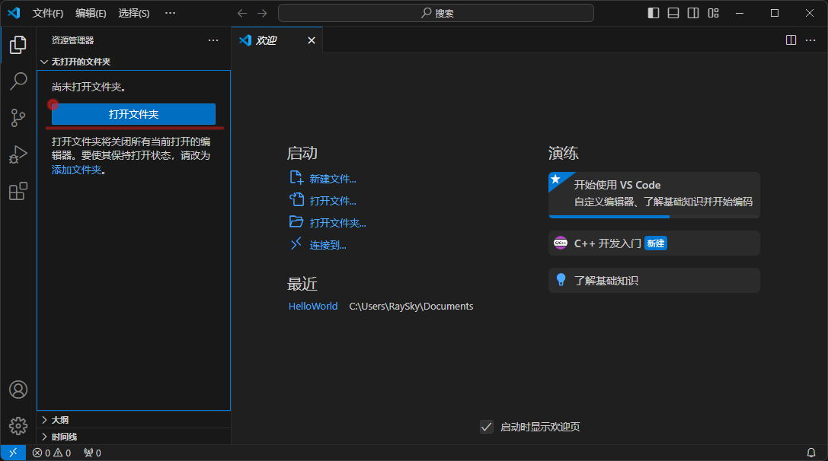The width and height of the screenshot is (828, 461).
Task: Click the open file icon beside 打开文件
Action: (296, 200)
